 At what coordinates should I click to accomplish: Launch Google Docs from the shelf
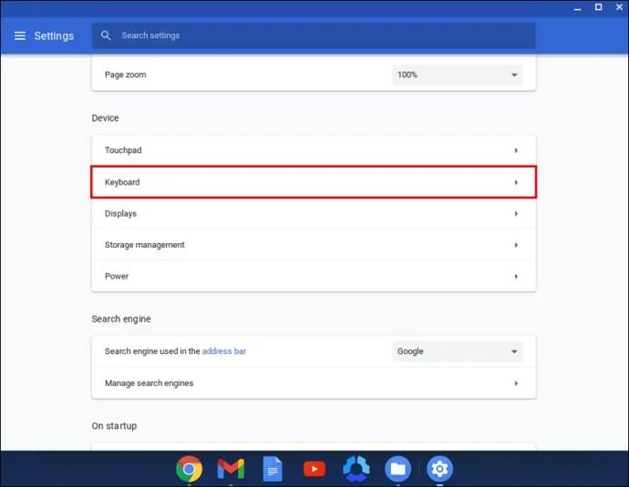(273, 469)
